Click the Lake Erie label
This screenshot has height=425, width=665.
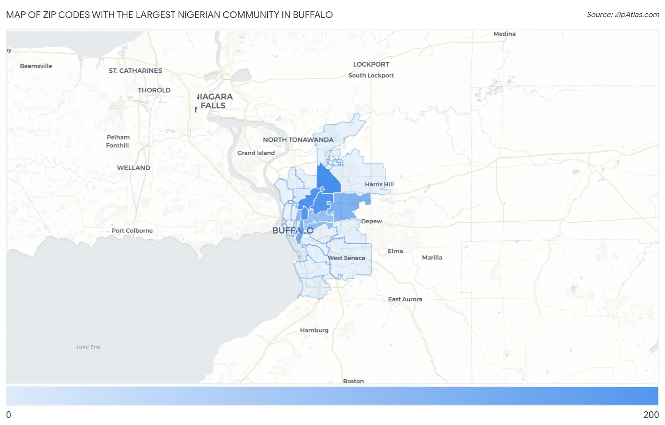tap(88, 347)
